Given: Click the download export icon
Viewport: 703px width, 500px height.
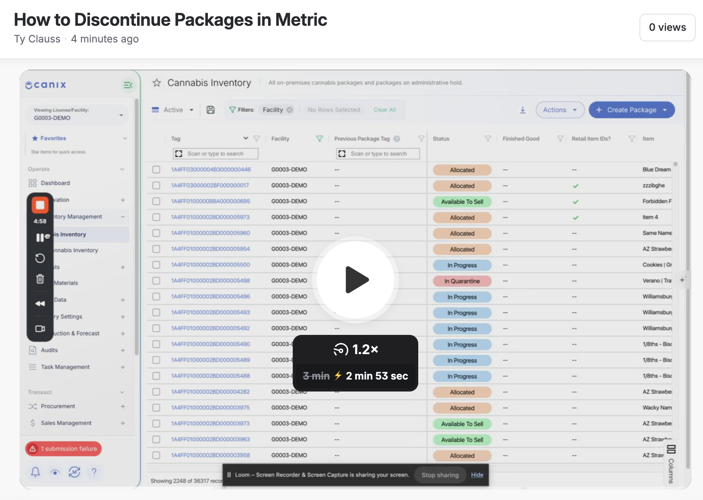Looking at the screenshot, I should 523,110.
